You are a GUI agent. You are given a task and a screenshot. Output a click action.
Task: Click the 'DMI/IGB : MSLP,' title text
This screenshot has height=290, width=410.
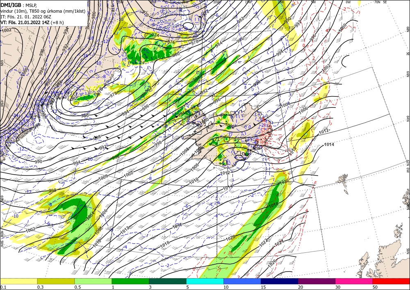pyautogui.click(x=18, y=4)
